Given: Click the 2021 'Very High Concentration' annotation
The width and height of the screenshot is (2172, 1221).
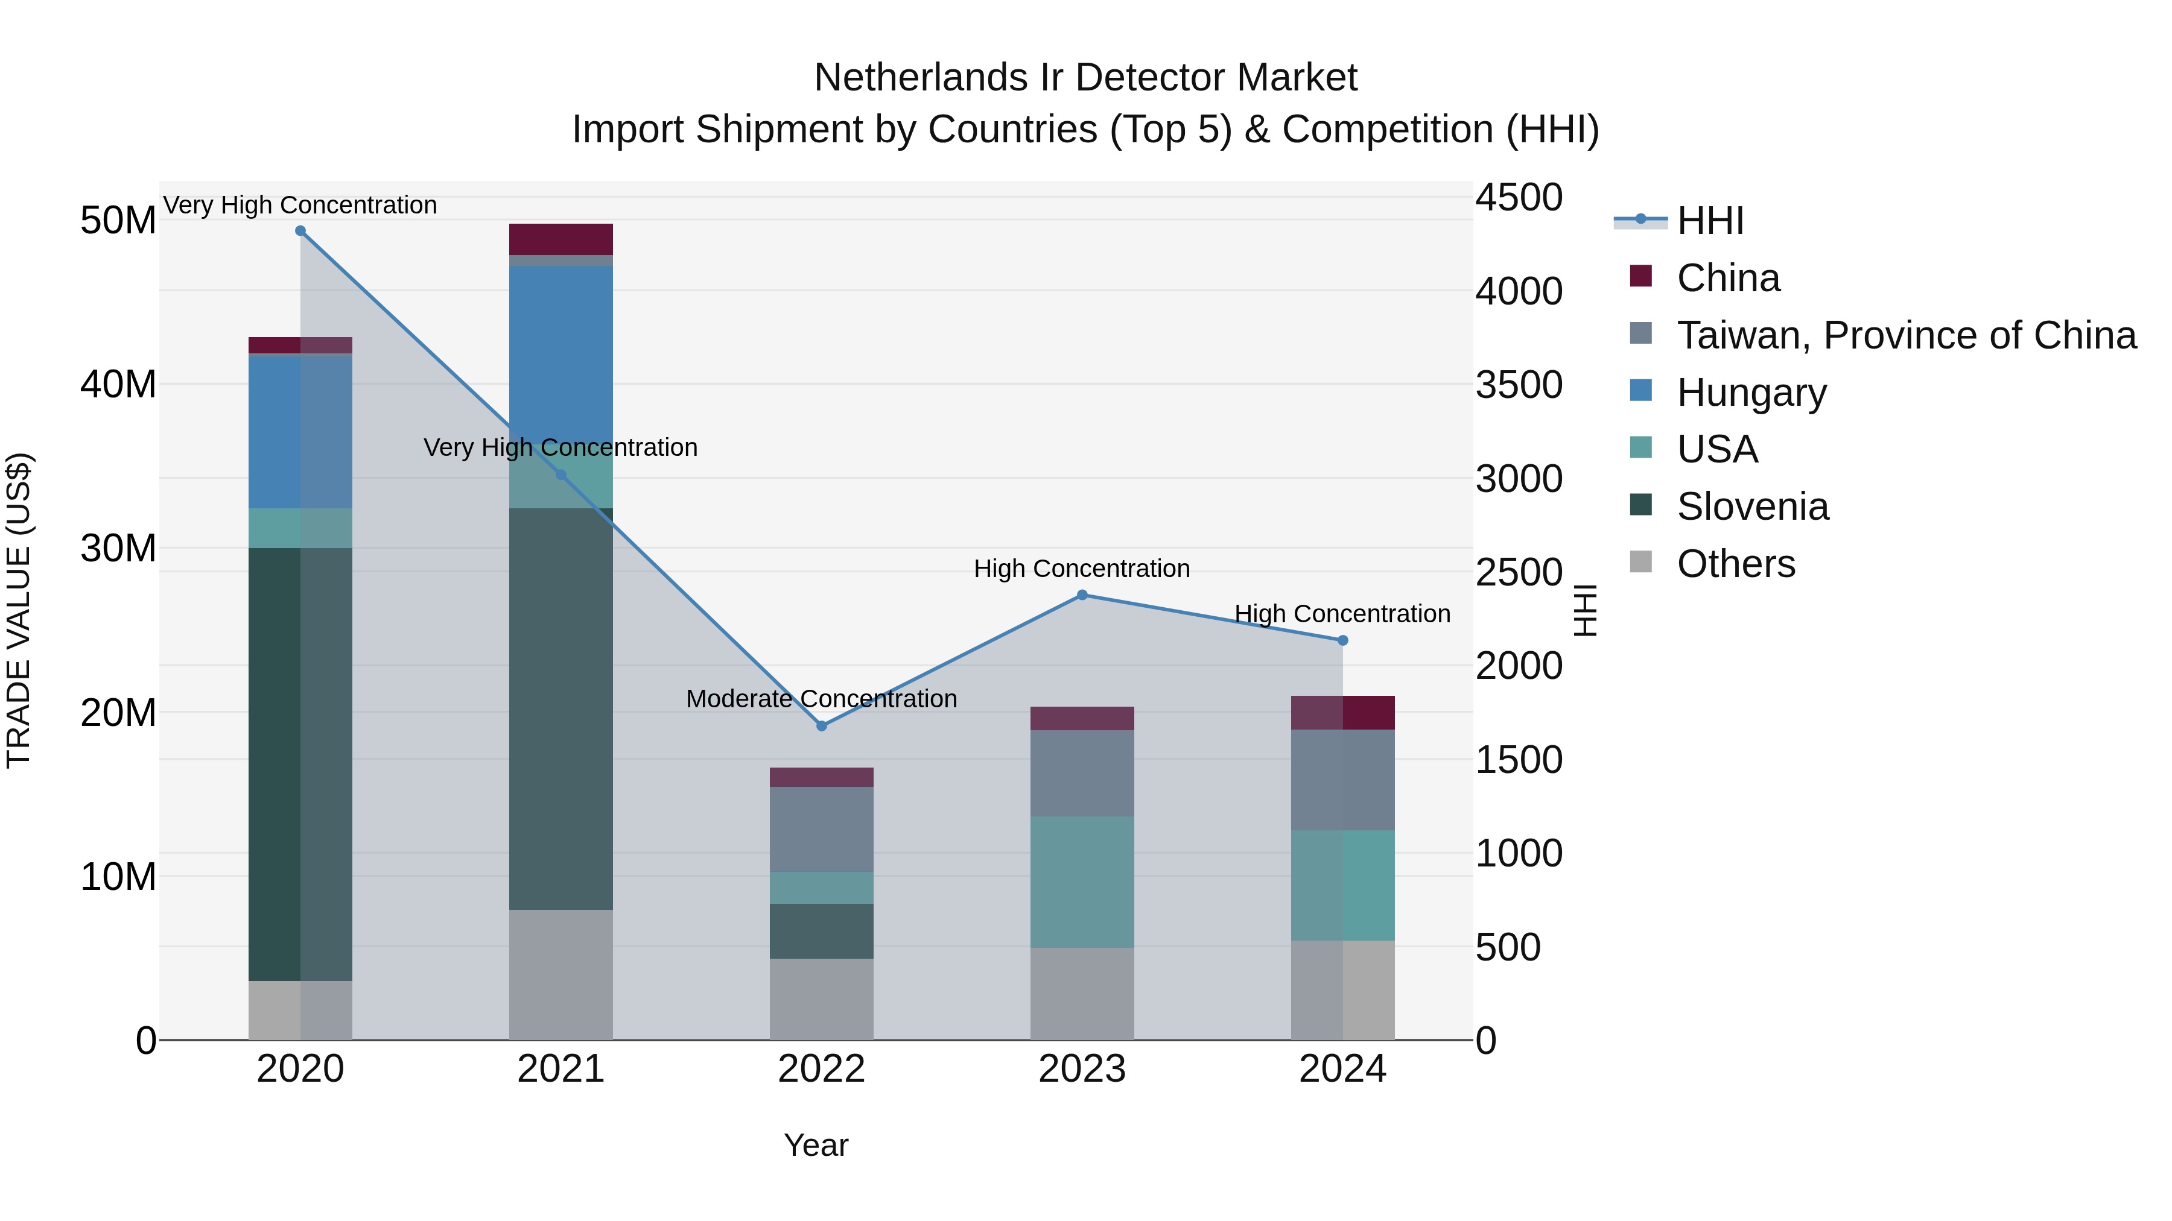Looking at the screenshot, I should (560, 447).
